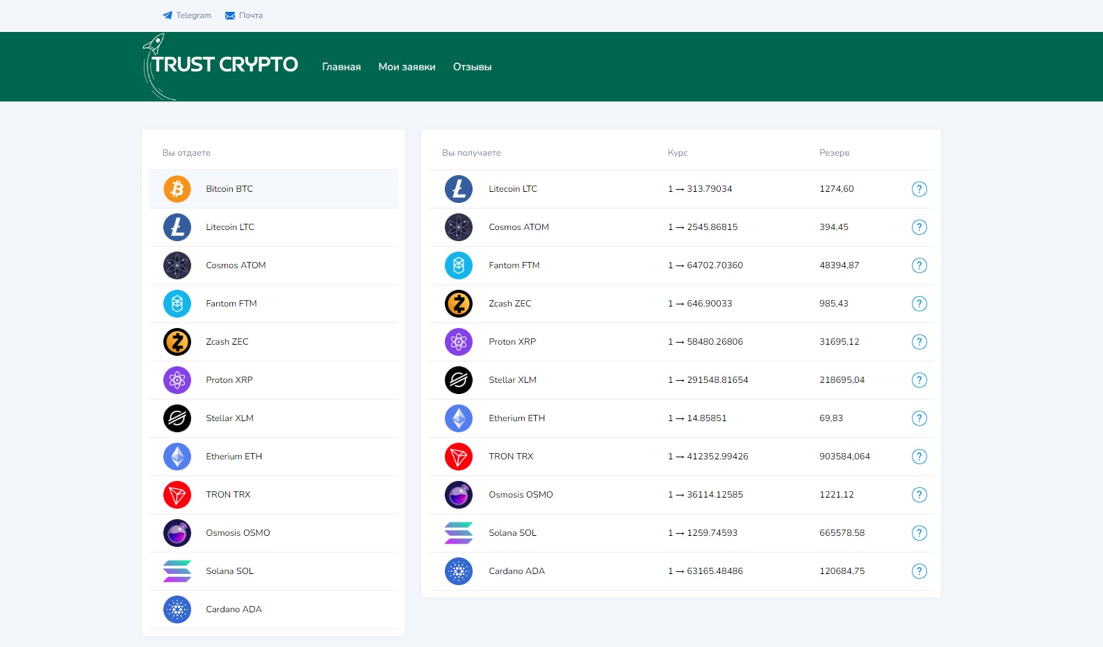Click Fantom FTM icon in give list
Screen dimensions: 1103x647
point(177,304)
